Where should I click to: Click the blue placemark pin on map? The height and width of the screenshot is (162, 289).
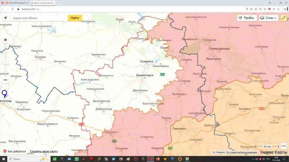tap(4, 94)
